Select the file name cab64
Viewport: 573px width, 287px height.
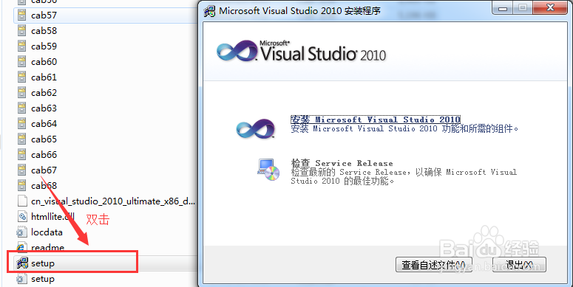(x=44, y=124)
